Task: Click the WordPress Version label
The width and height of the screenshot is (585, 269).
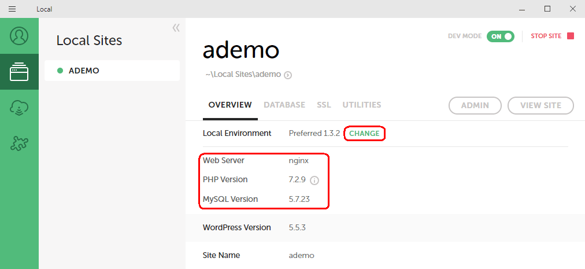Action: pos(236,227)
